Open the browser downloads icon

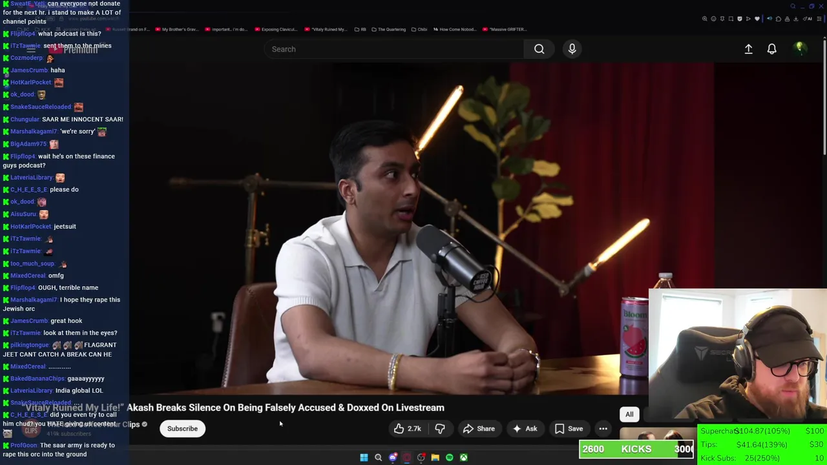pos(795,19)
